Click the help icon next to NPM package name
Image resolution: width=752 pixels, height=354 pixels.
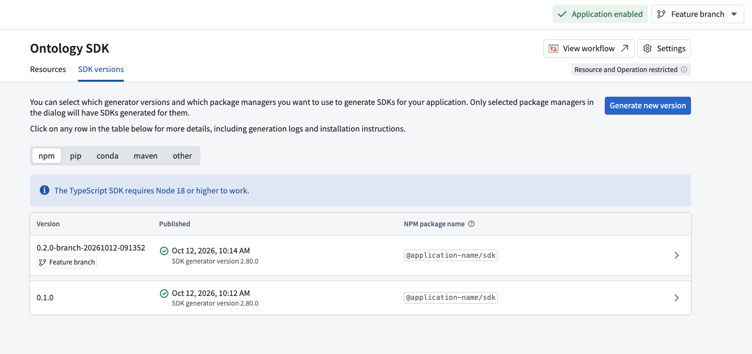pos(472,224)
